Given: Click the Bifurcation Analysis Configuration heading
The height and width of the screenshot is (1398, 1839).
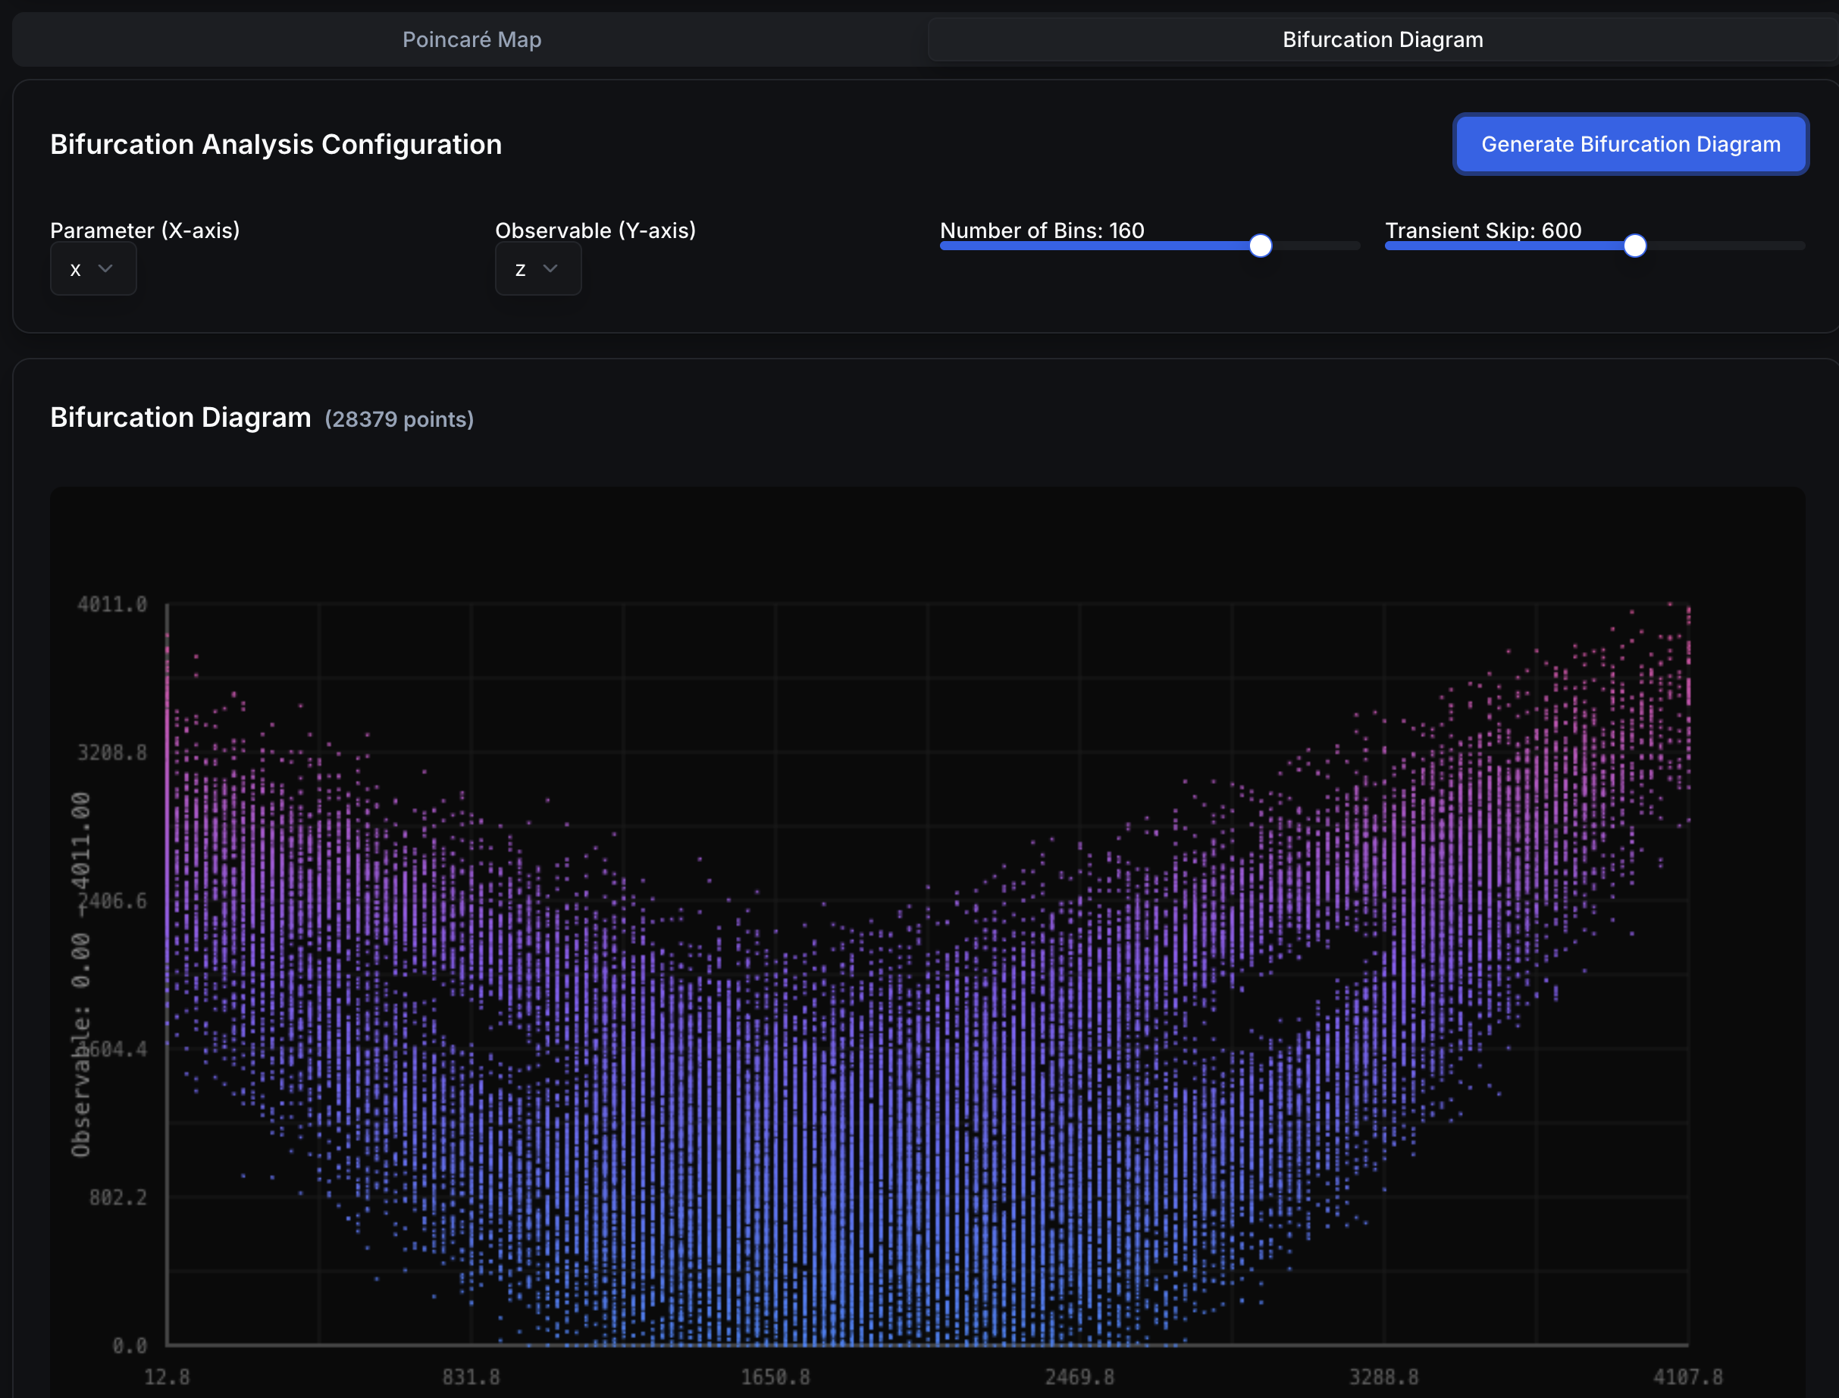Looking at the screenshot, I should click(275, 144).
